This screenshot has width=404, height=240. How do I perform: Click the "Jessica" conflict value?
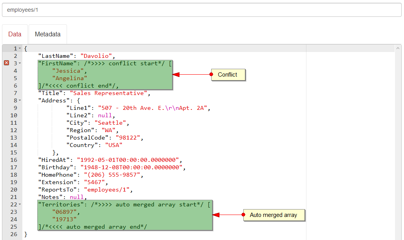pos(68,71)
